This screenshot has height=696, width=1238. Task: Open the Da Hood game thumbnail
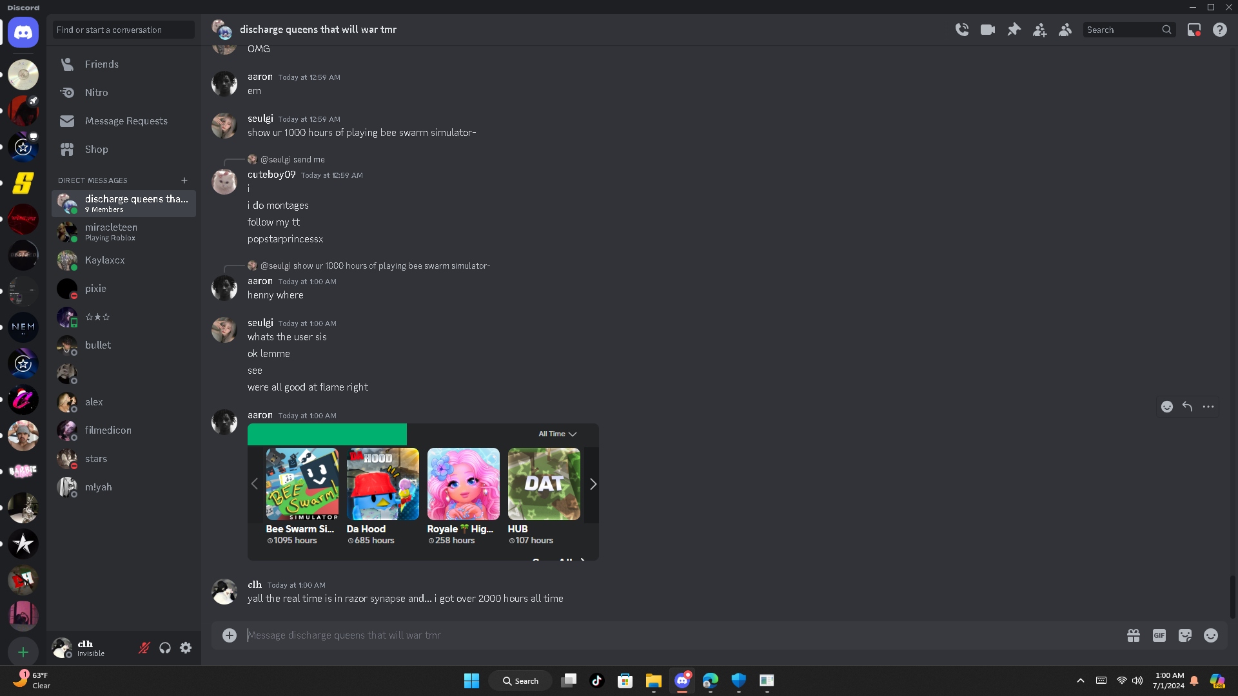click(383, 484)
